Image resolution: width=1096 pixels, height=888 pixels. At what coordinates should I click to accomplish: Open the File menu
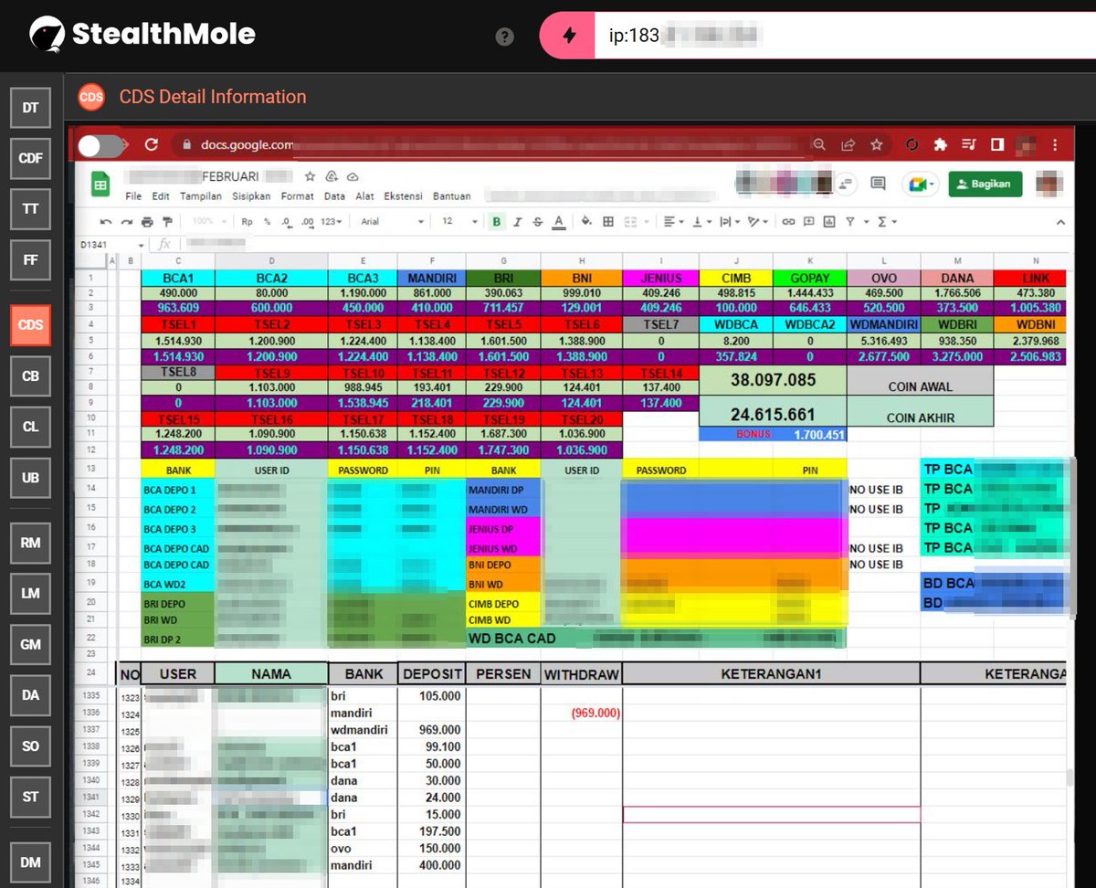point(133,196)
